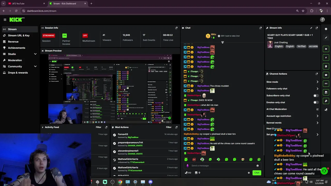This screenshot has height=186, width=331.
Task: Click the Send a message field
Action: (x=222, y=166)
